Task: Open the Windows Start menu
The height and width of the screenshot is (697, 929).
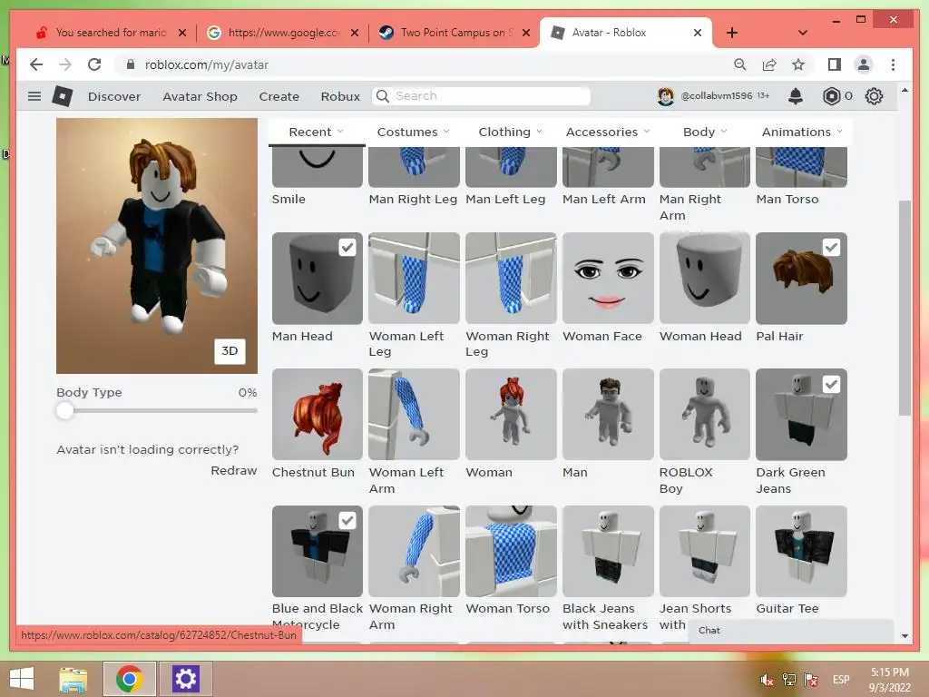Action: point(22,679)
